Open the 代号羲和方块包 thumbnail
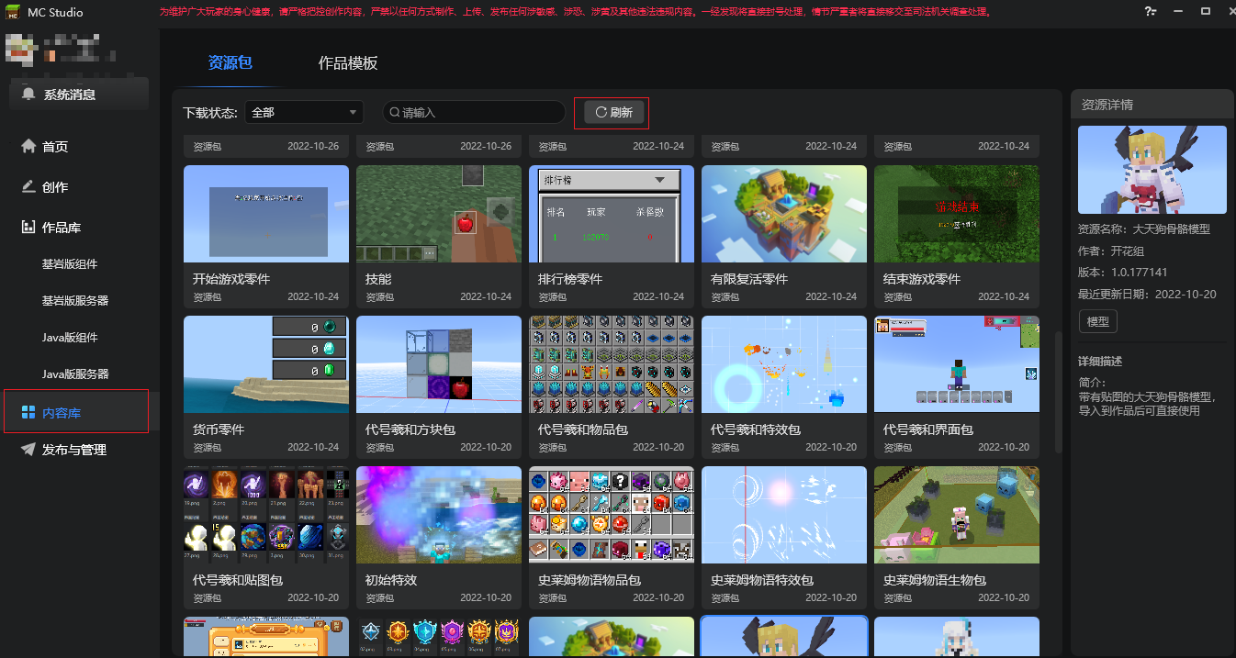Screen dimensions: 1236x658 point(439,364)
